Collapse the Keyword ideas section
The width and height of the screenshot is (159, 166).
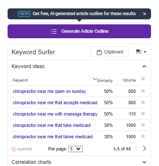144,66
